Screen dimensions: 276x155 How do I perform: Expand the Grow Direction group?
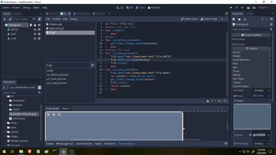click(252, 60)
